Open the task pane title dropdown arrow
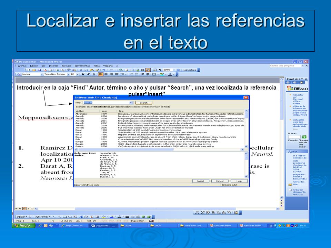This screenshot has width=331, height=248. (x=302, y=79)
